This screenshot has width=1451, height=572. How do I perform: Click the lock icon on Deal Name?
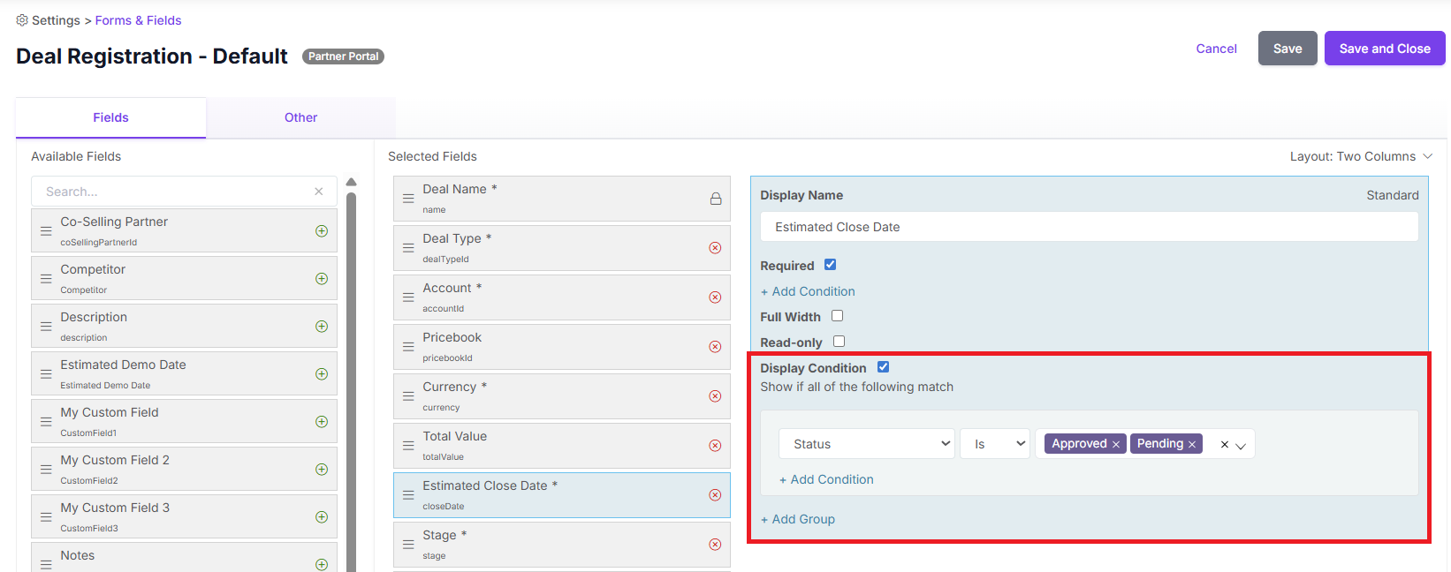(x=716, y=199)
